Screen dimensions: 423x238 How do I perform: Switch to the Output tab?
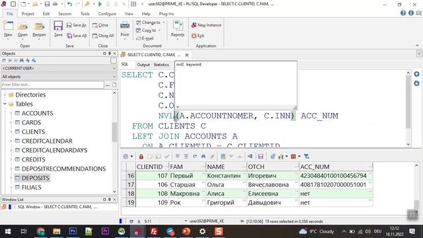point(143,65)
